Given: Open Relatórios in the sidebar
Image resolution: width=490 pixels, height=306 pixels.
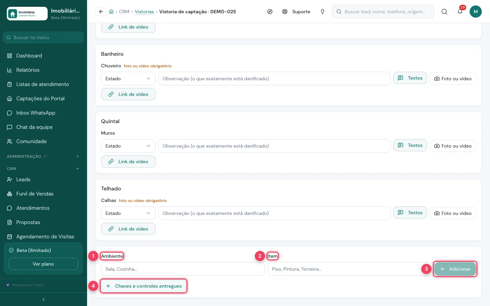Looking at the screenshot, I should 43,70.
